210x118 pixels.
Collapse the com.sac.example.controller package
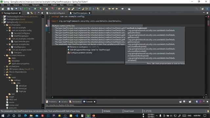click(x=7, y=39)
